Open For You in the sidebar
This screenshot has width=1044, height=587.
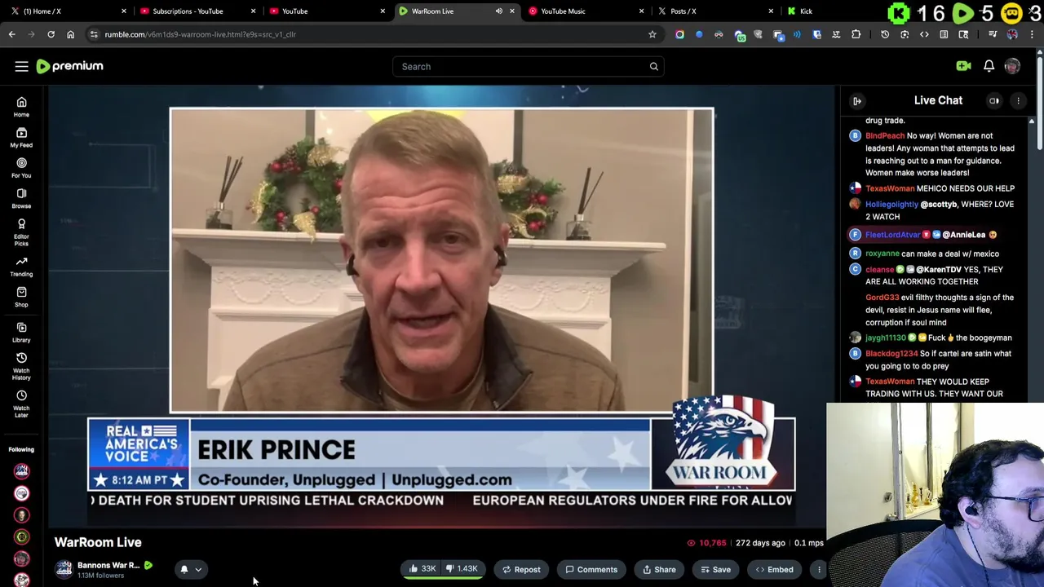coord(21,167)
